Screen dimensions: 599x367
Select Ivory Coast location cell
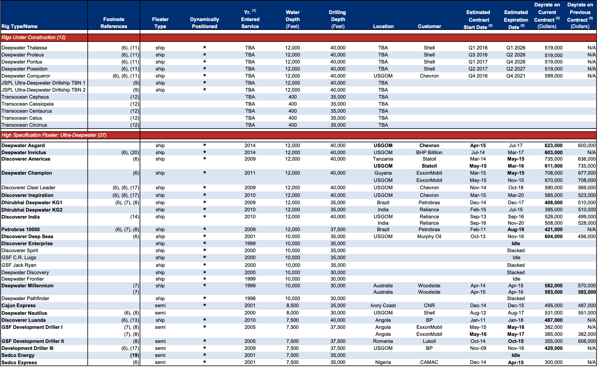coord(383,306)
